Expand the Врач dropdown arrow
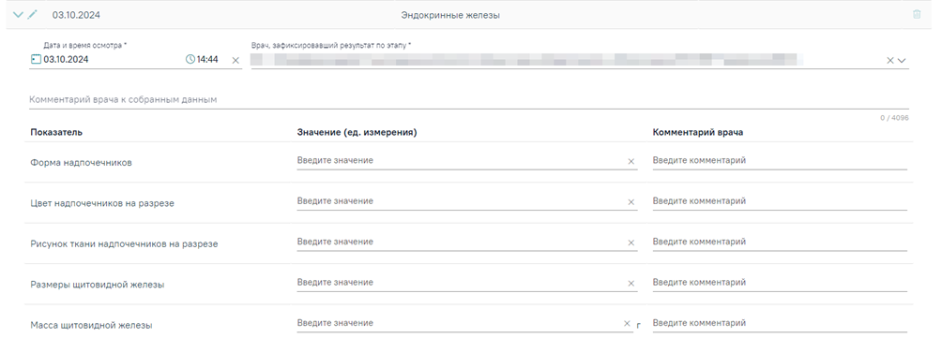942x338 pixels. coord(902,60)
